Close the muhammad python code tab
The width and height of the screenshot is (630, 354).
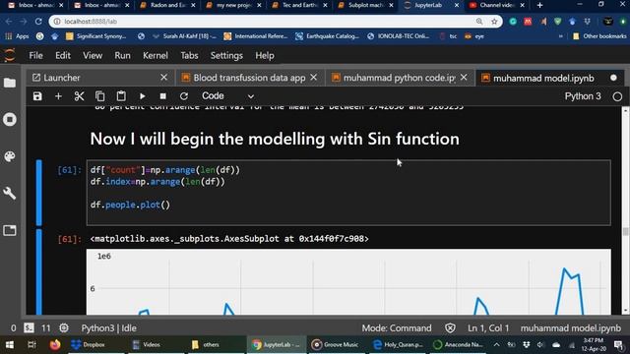(x=464, y=77)
